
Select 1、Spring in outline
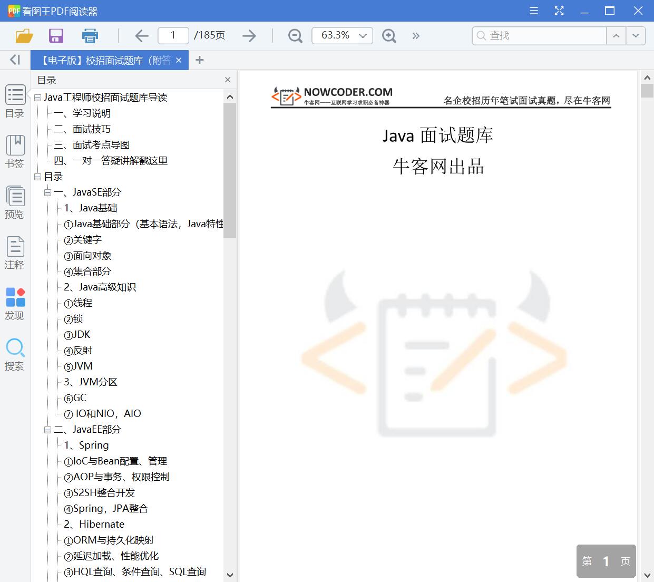point(86,445)
